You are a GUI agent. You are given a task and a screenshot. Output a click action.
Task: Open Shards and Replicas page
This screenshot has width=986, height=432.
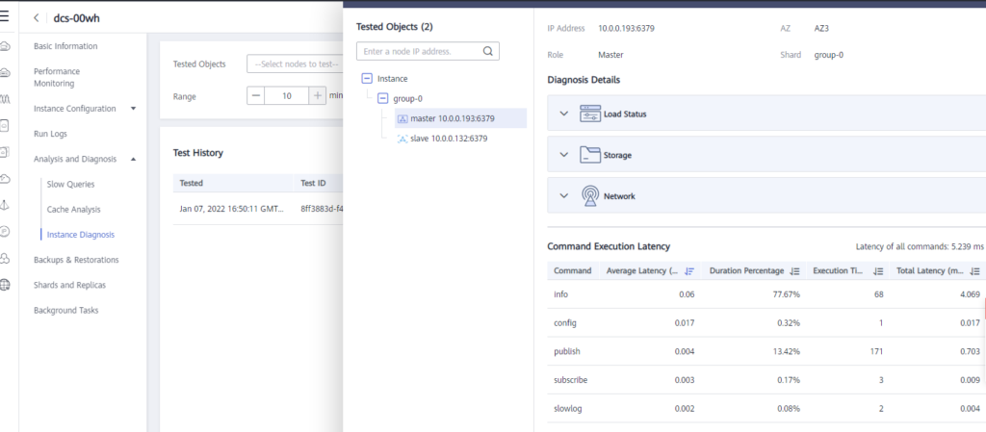point(69,285)
